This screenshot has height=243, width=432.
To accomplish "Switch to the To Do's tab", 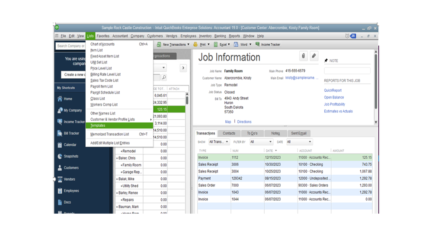I will point(252,133).
